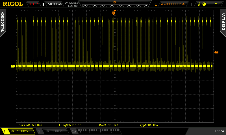
Task: Click the channel 1 50.0mV scale value
Action: [x=22, y=131]
